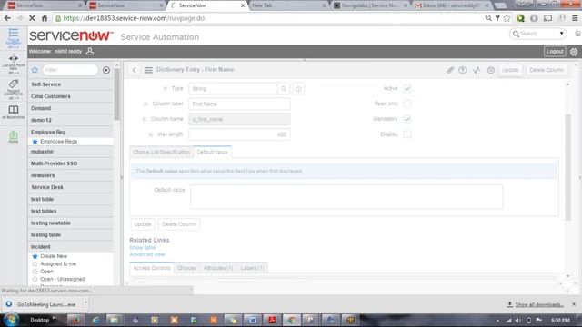Go to Home via green house icon
Viewport: 582px width, 327px height.
click(x=14, y=136)
